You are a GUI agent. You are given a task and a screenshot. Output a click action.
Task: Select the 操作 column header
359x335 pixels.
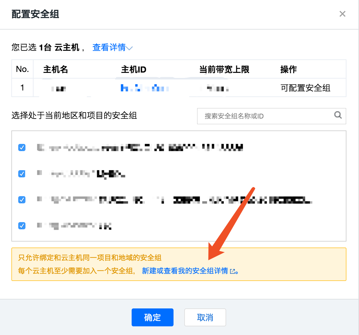click(x=288, y=70)
